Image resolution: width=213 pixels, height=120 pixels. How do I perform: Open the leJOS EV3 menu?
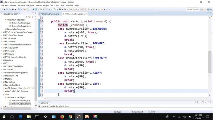tap(55, 6)
